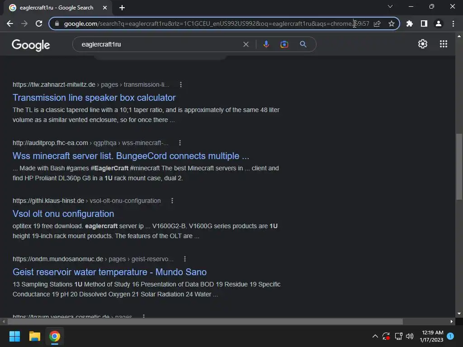This screenshot has width=463, height=347.
Task: Show hidden system tray icons
Action: [375, 336]
